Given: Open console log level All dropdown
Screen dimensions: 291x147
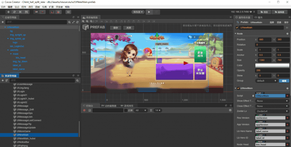Looking at the screenshot, I should coord(141,110).
